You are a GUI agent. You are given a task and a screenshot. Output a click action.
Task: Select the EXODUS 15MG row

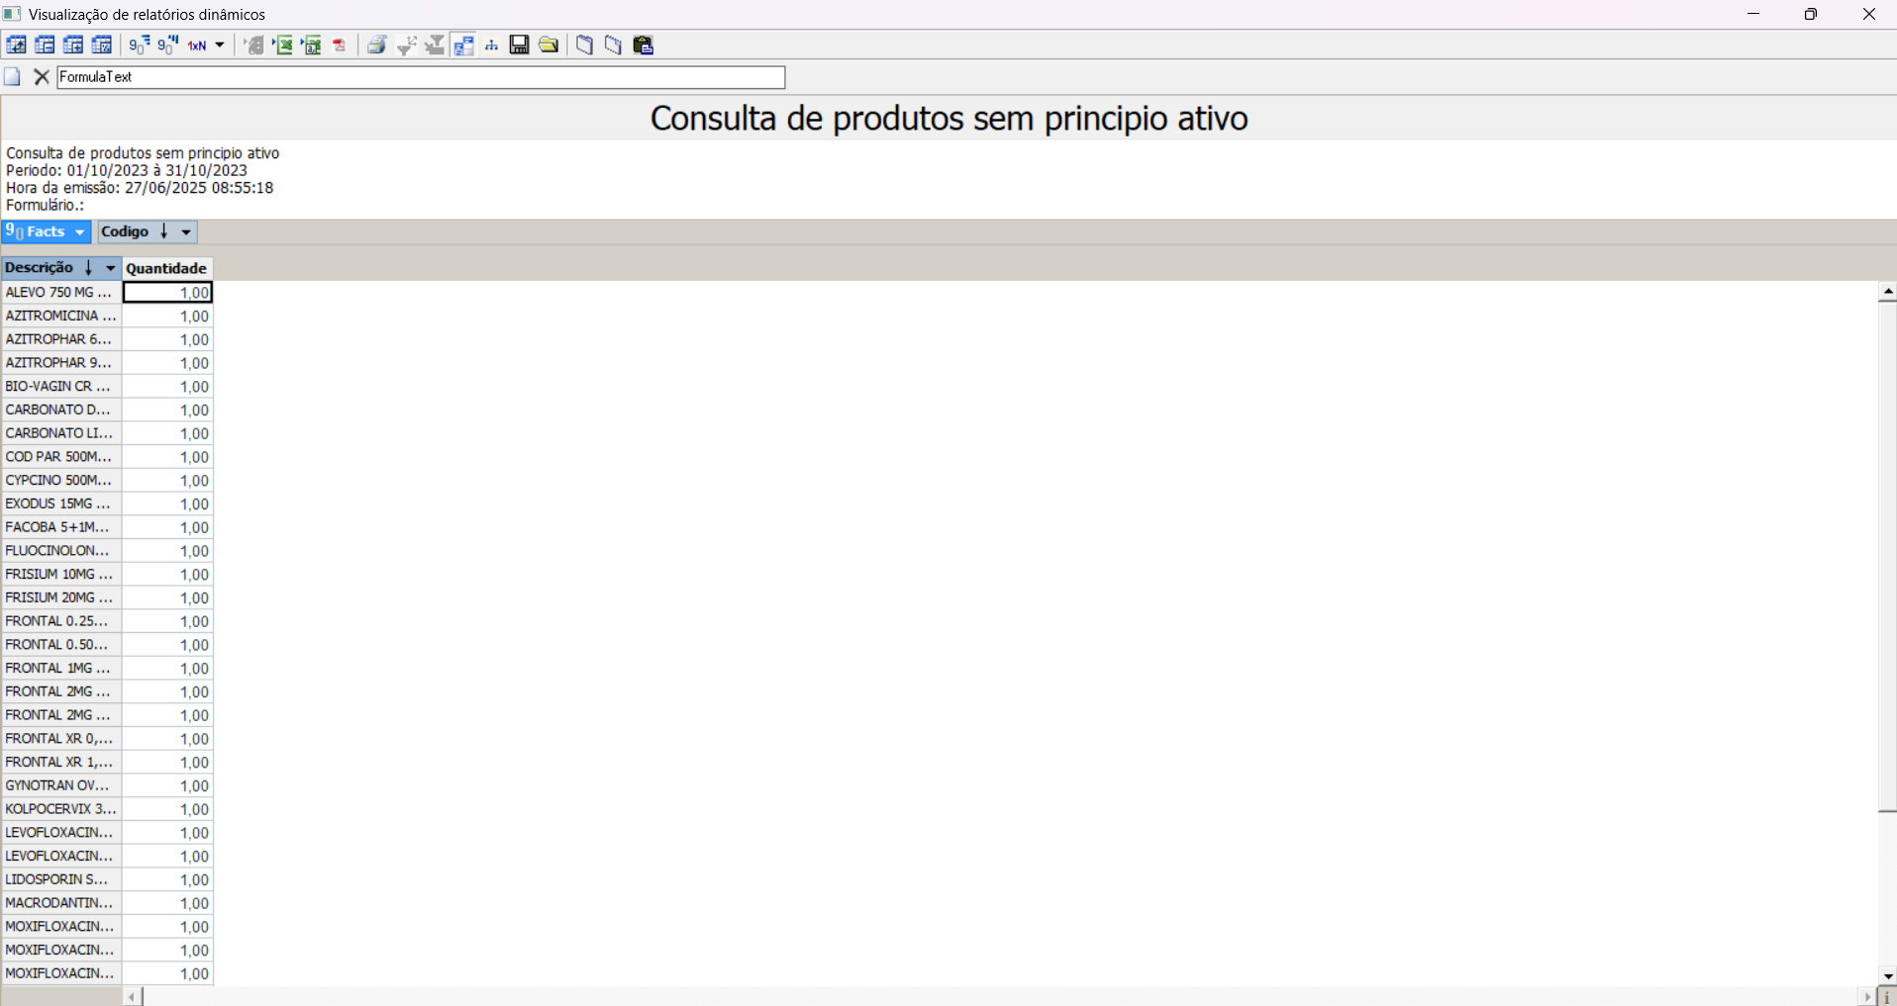coord(61,503)
